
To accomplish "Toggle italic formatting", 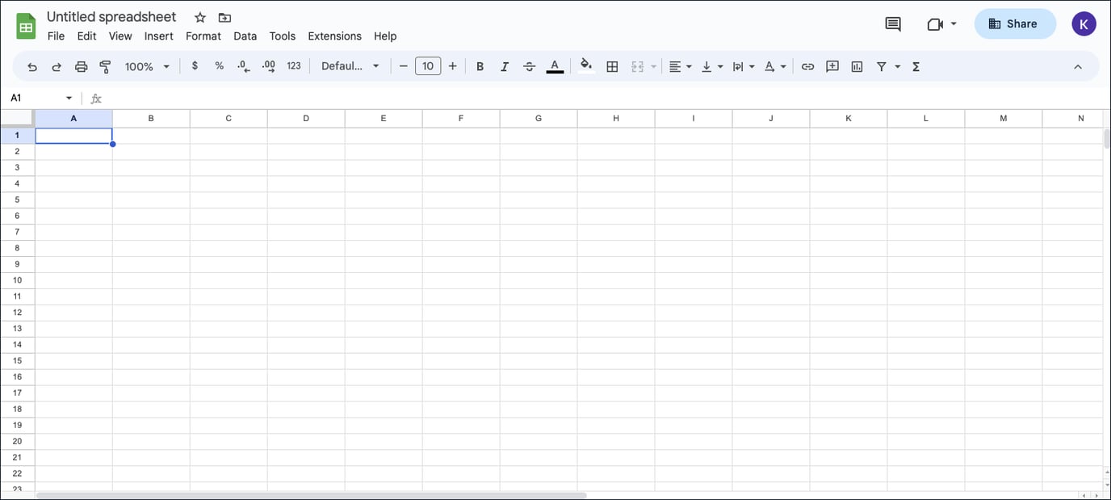I will (504, 66).
